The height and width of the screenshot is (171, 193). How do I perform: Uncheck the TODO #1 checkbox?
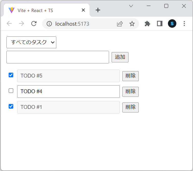(x=11, y=106)
